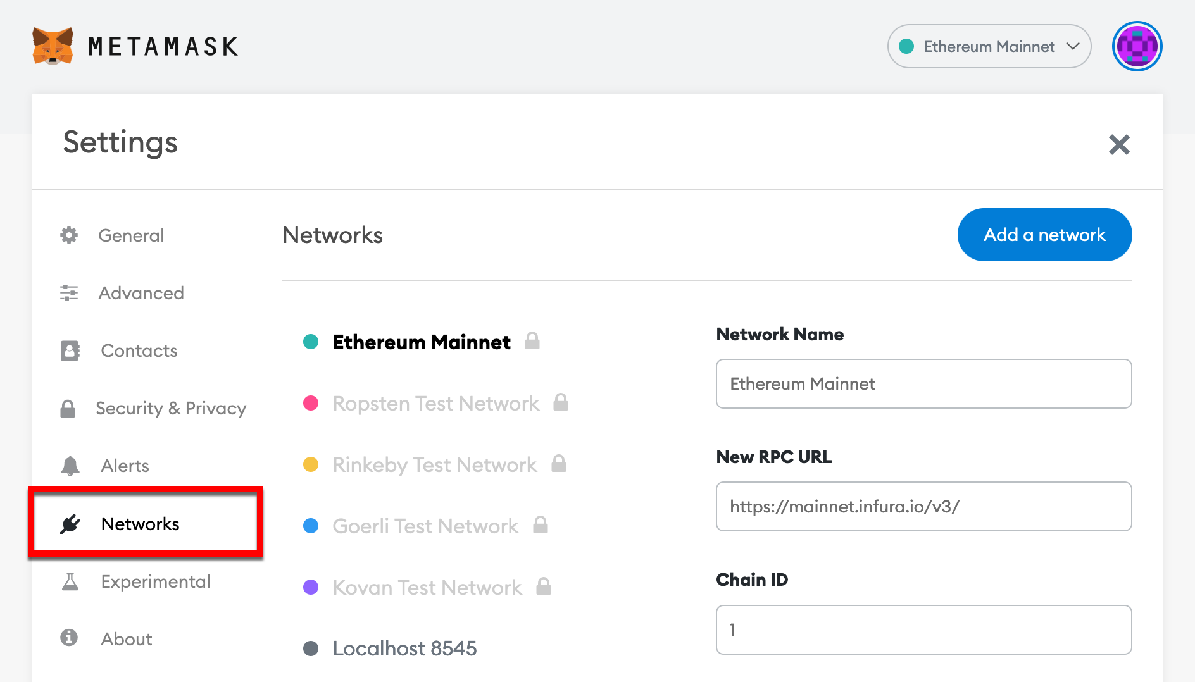Open the General settings tab

click(131, 235)
